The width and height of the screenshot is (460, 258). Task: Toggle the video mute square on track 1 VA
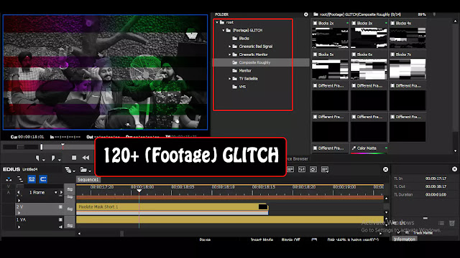click(x=60, y=219)
